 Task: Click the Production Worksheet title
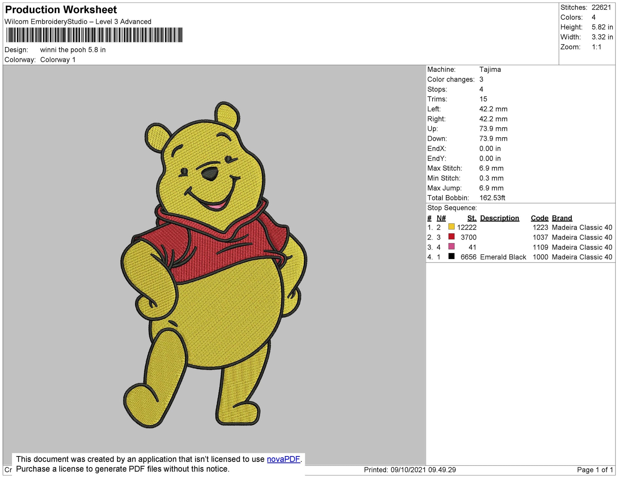click(60, 10)
